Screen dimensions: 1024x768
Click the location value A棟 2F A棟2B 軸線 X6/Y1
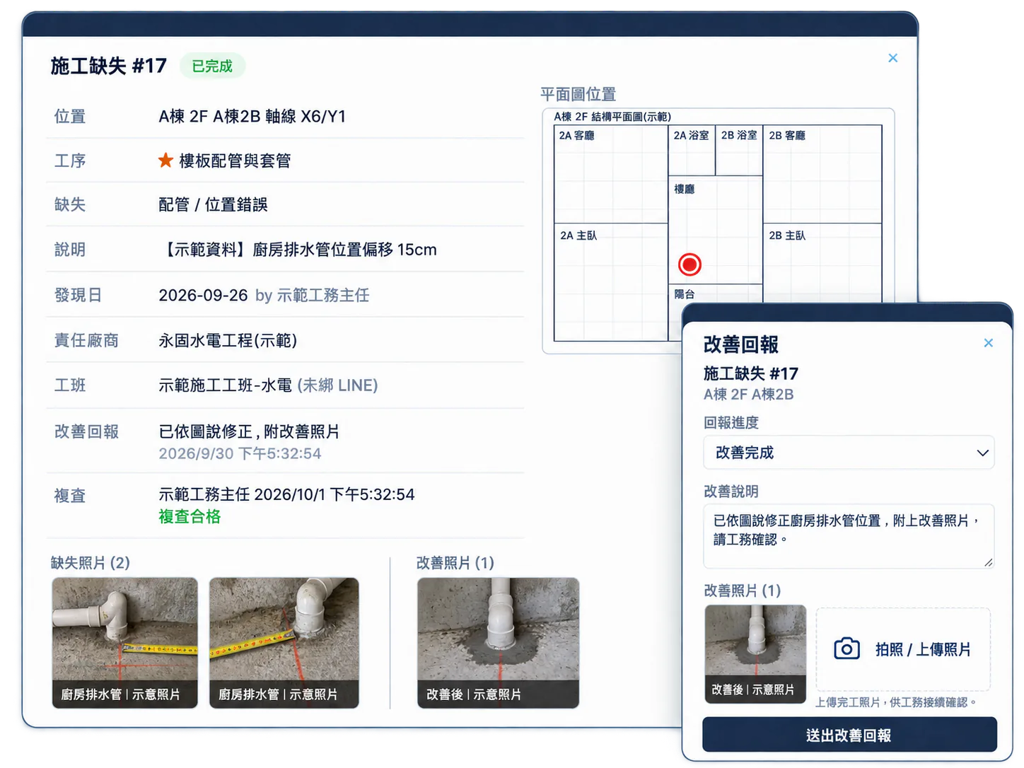(x=252, y=116)
